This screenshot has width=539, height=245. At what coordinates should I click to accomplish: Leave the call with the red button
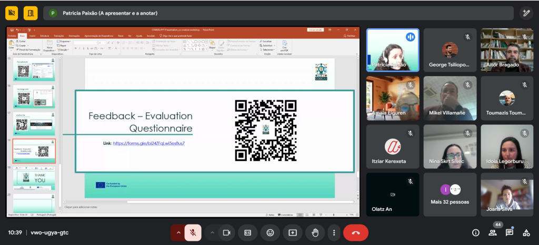tap(356, 232)
